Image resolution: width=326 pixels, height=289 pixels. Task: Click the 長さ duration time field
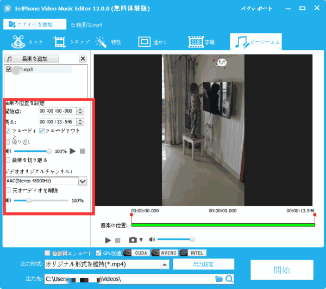coord(58,122)
